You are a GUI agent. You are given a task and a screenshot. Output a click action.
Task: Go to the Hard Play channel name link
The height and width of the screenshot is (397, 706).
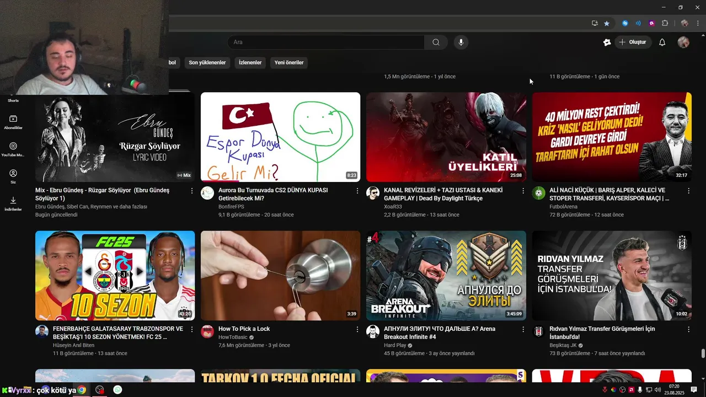click(x=395, y=345)
